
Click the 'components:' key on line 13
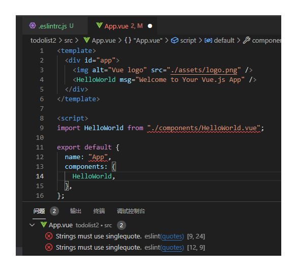[x=86, y=167]
